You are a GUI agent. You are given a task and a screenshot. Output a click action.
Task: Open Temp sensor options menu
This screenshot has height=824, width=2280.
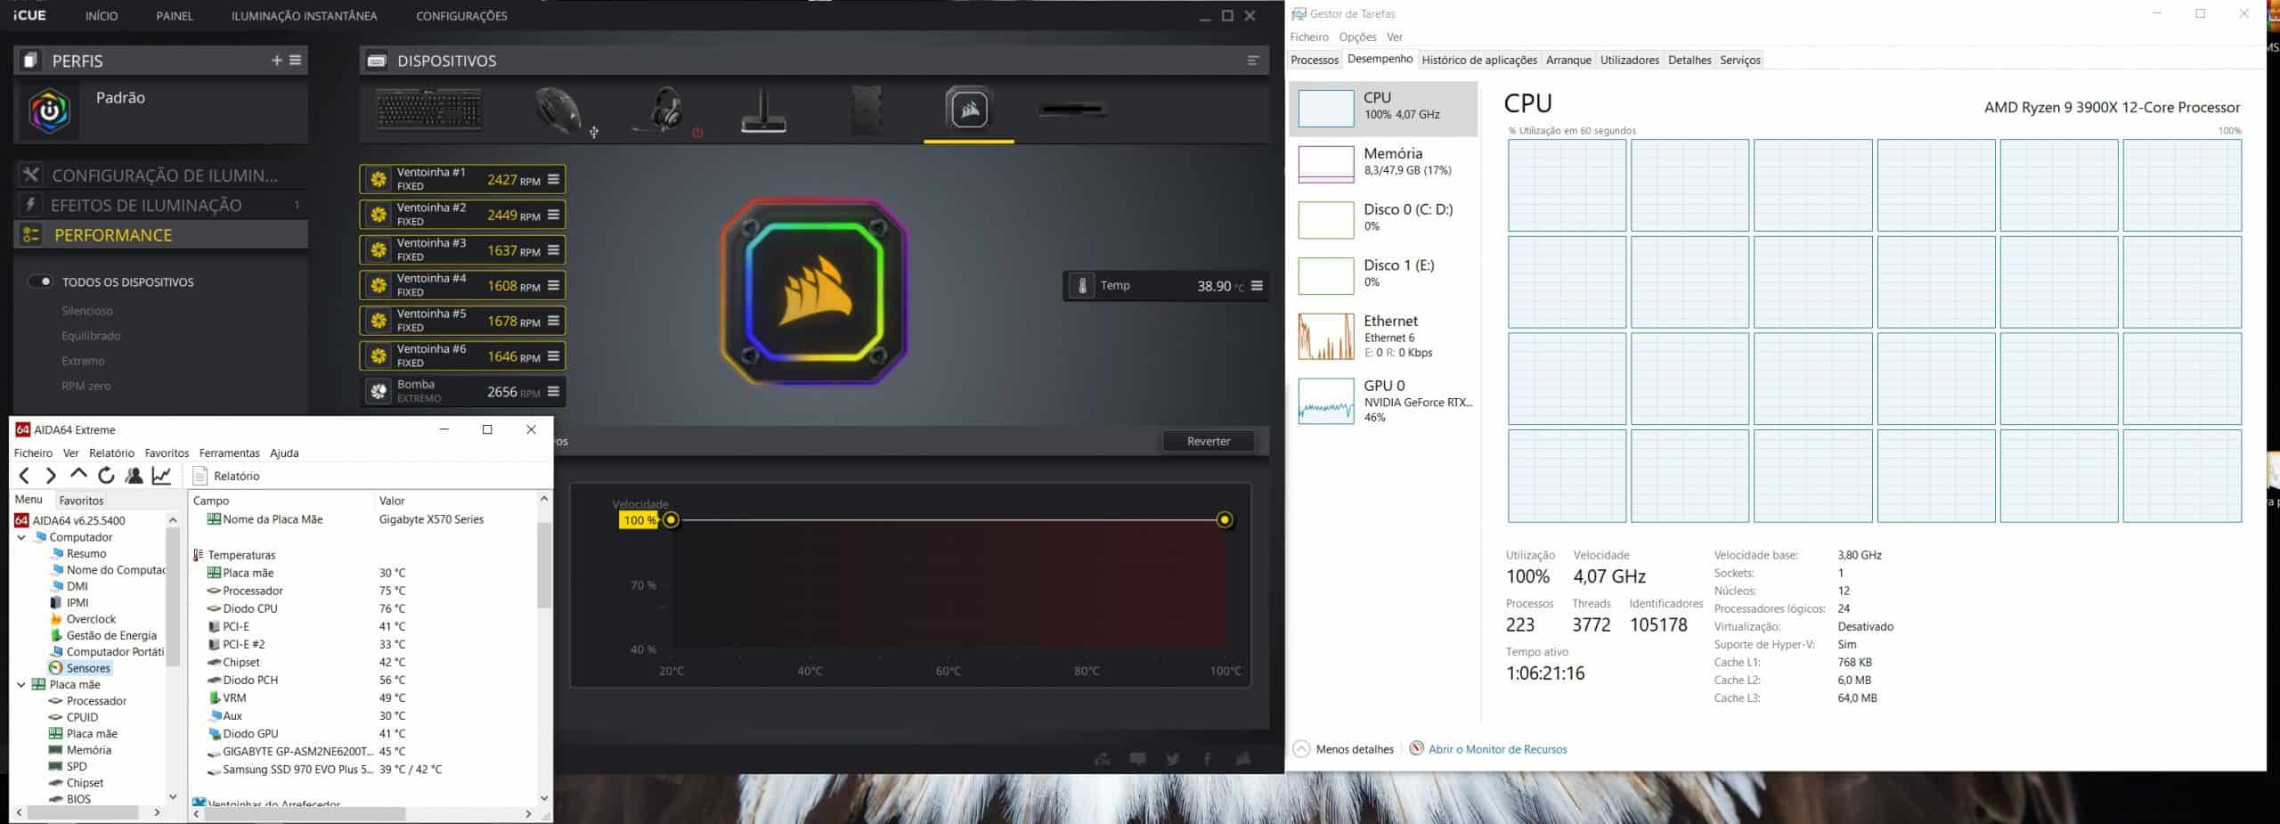tap(1257, 286)
